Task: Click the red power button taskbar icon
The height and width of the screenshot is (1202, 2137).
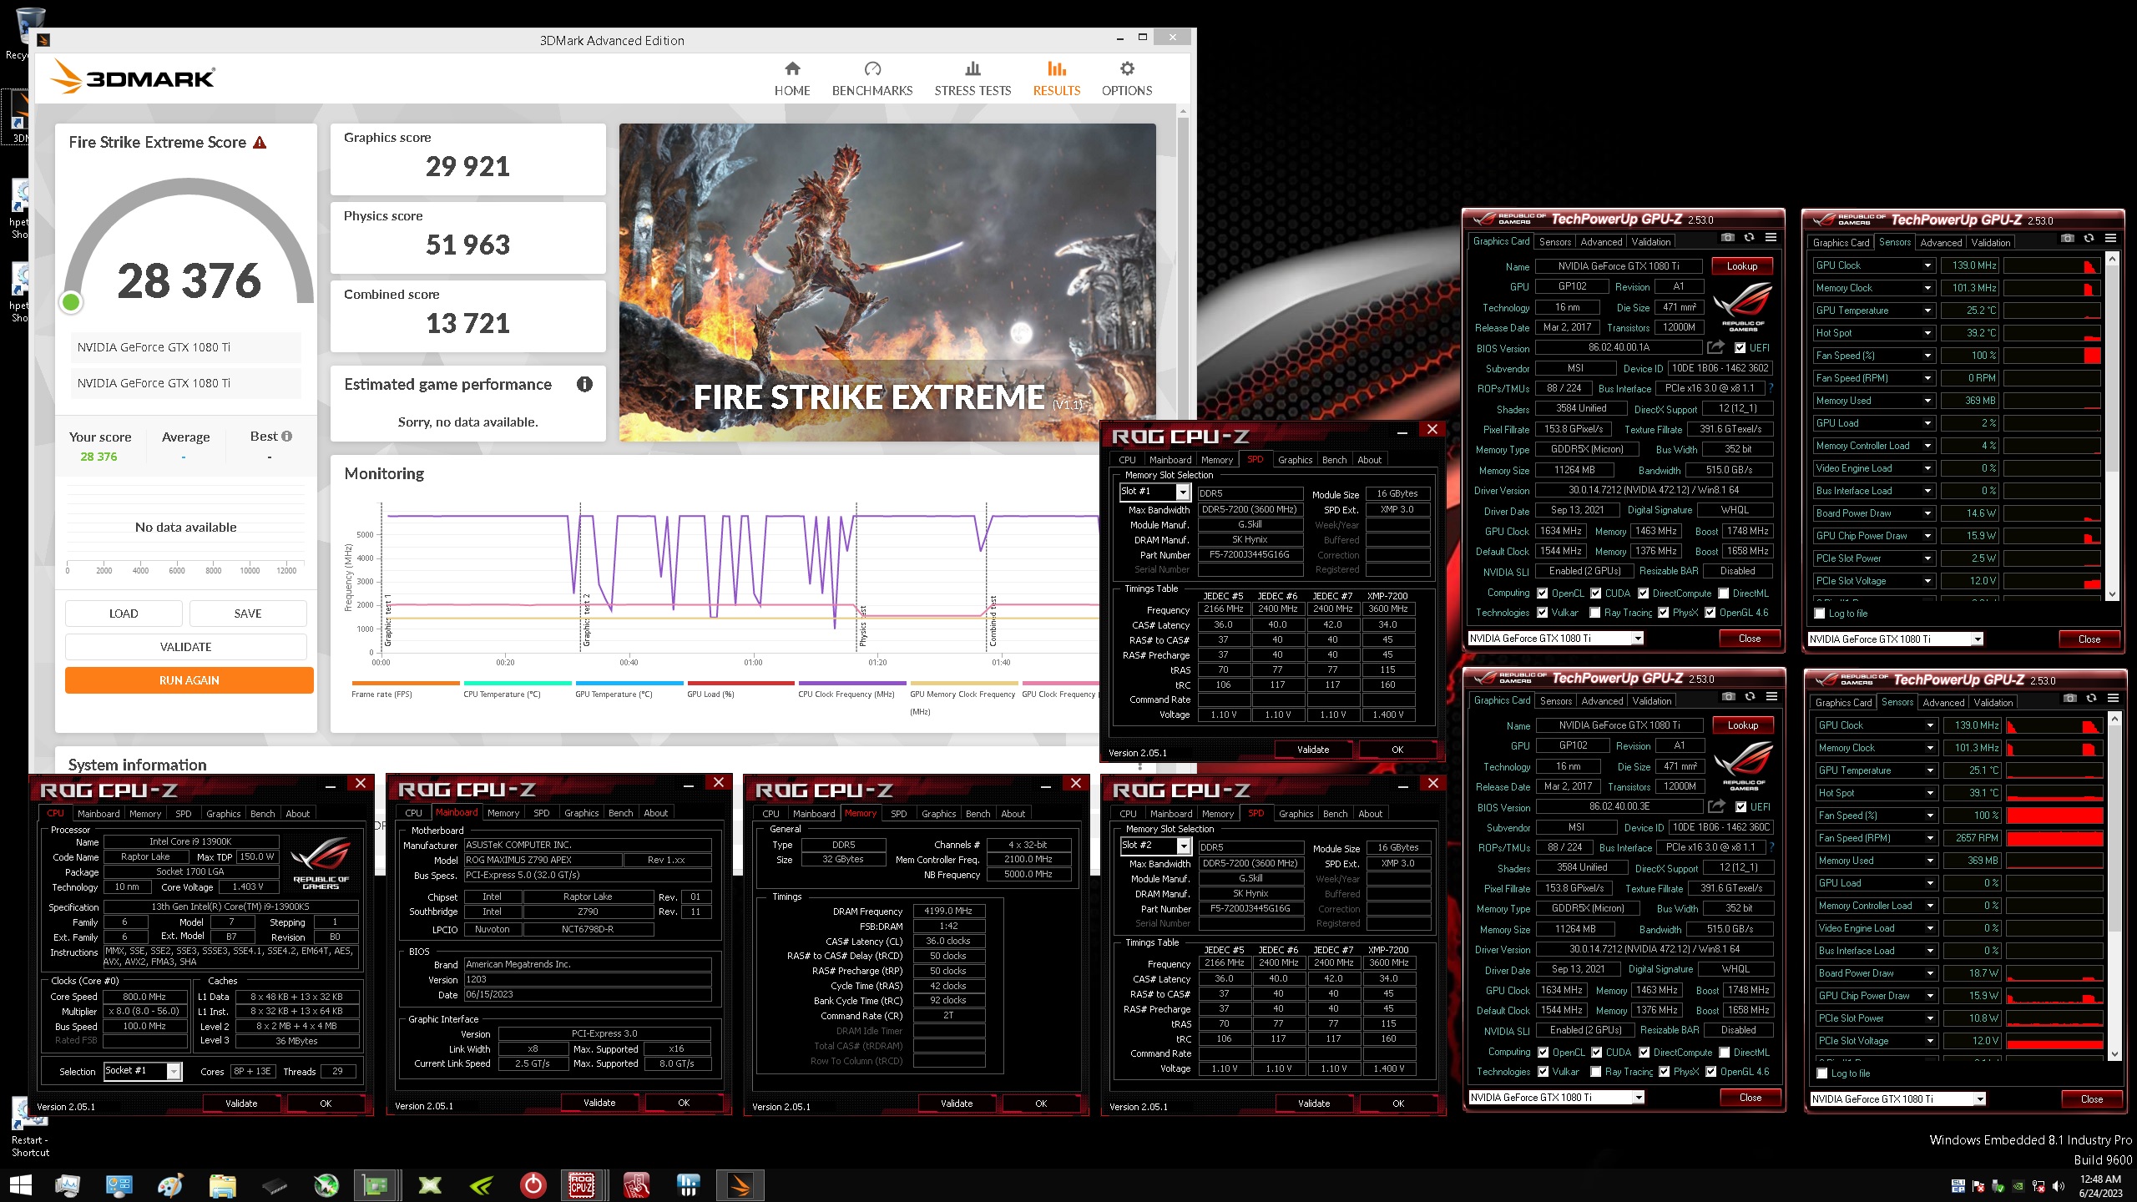Action: [533, 1184]
